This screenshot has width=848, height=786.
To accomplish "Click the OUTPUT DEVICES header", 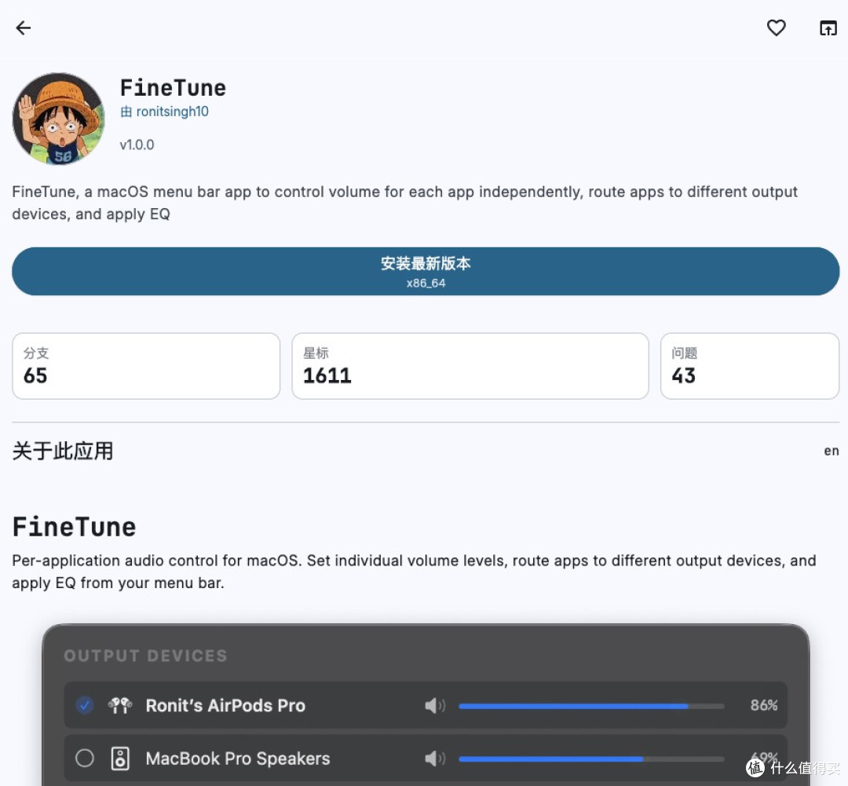I will click(x=145, y=656).
